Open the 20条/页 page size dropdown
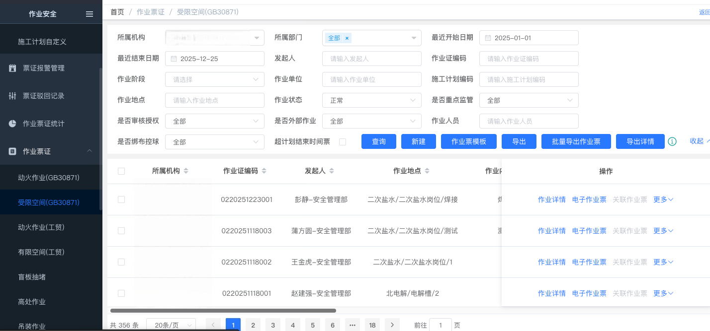The width and height of the screenshot is (710, 331). 171,325
